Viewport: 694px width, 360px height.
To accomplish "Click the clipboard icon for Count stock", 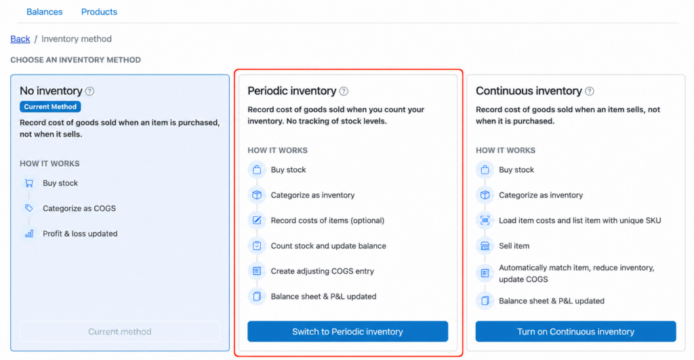I will [x=257, y=245].
